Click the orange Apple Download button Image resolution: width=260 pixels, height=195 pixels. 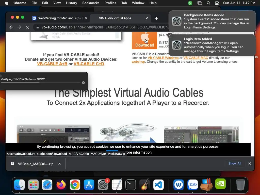coord(144,40)
